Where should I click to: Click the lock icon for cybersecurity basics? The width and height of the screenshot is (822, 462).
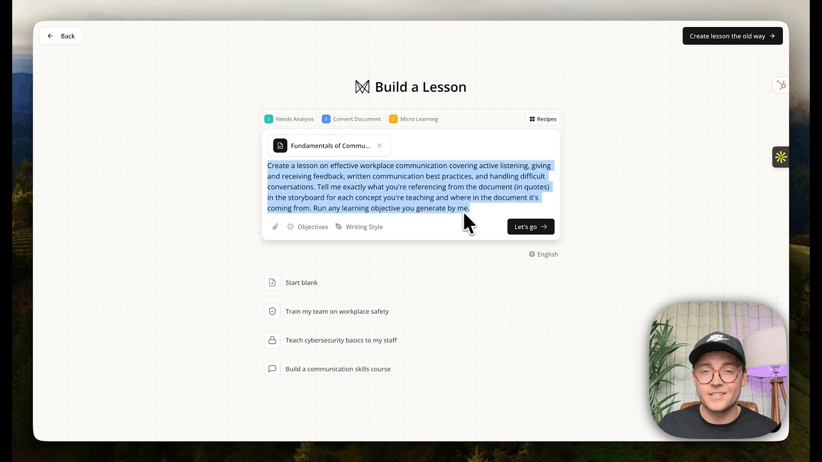[x=272, y=340]
